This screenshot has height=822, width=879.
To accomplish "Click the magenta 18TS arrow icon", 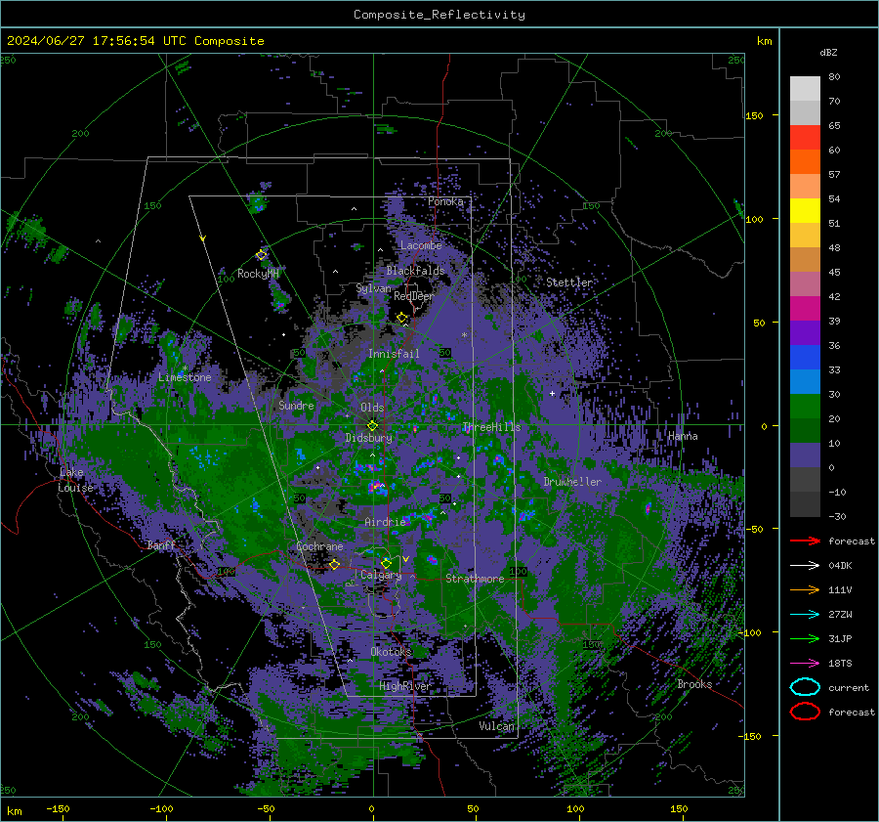I will [x=805, y=664].
